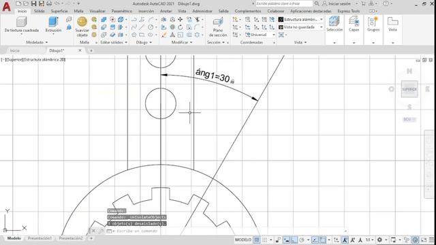Viewport: 436px width, 245px height.
Task: Click the search magnifier icon in title bar
Action: 317,3
